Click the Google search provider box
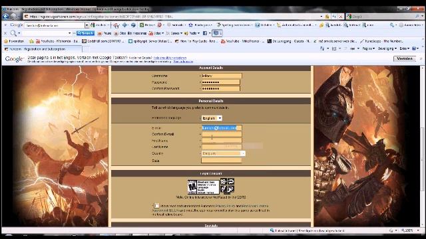Viewport: 426px width, 239px height. [x=380, y=17]
